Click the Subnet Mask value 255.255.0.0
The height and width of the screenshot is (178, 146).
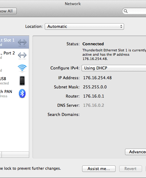pos(95,87)
